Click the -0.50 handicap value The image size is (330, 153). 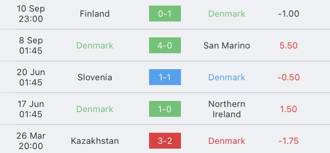pyautogui.click(x=289, y=77)
